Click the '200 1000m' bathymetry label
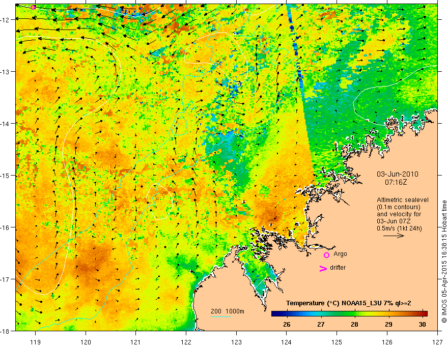This screenshot has width=448, height=346. [228, 311]
